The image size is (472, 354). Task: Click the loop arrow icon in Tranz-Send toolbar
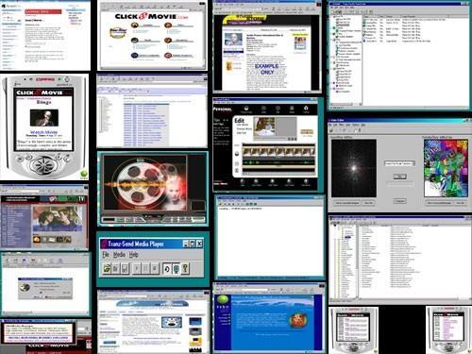click(167, 268)
